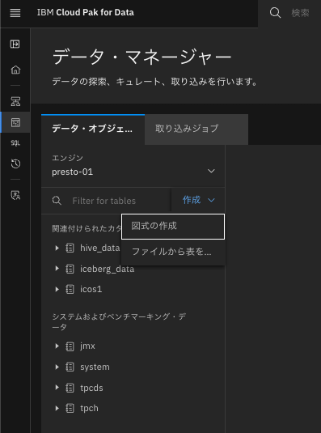Select ファイルから表を... menu option
The height and width of the screenshot is (433, 321).
point(173,252)
